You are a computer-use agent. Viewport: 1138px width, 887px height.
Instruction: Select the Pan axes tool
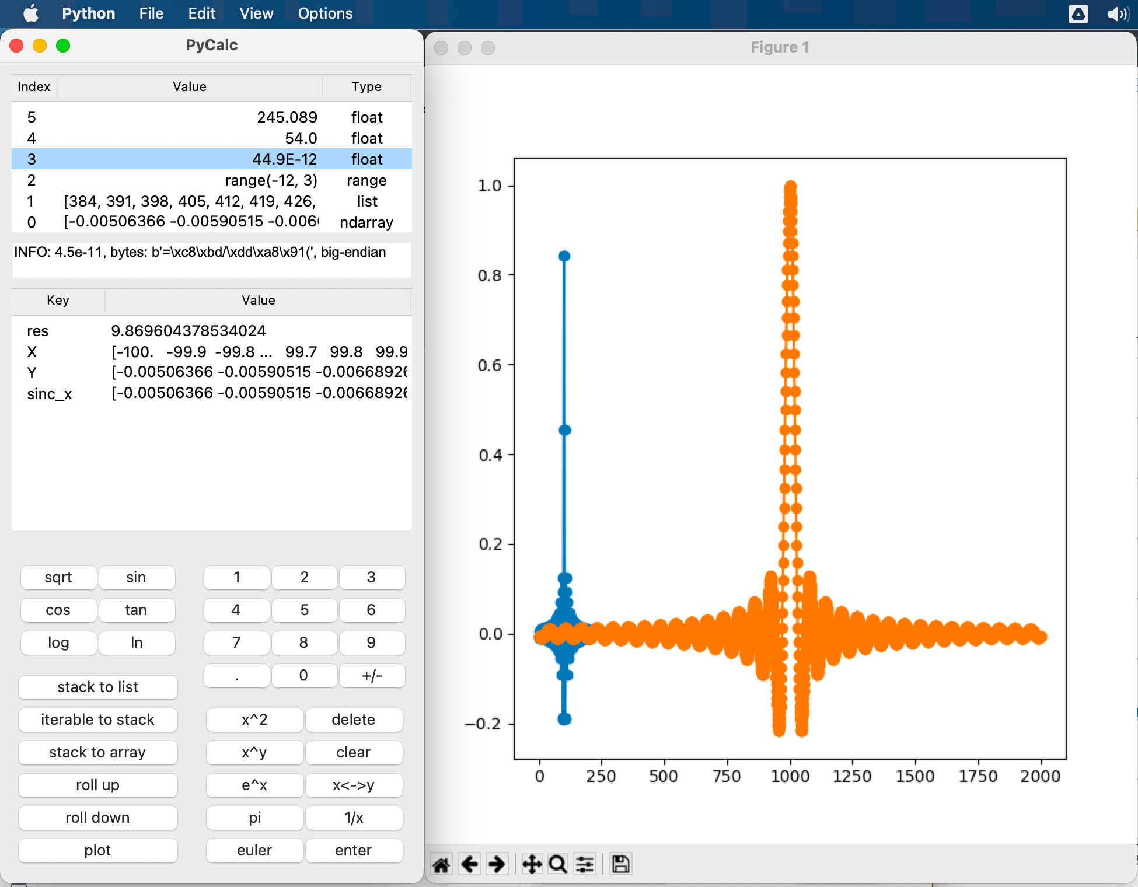coord(531,864)
